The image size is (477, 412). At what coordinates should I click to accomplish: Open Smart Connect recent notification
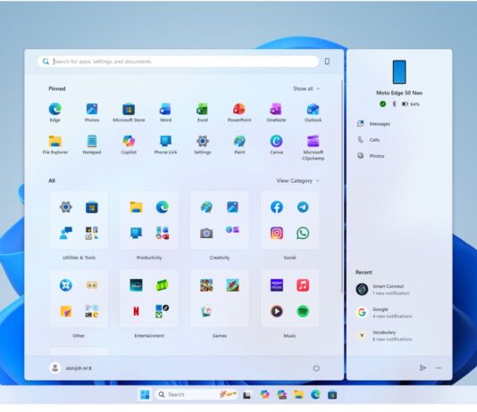383,290
